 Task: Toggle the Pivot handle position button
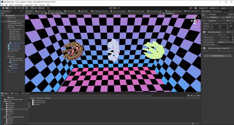point(33,8)
